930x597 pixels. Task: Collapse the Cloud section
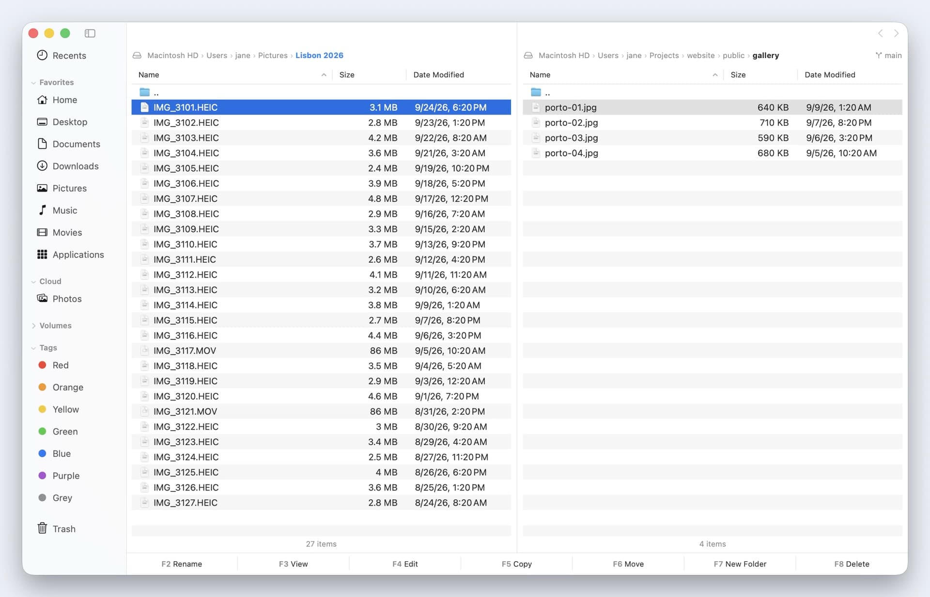click(33, 282)
